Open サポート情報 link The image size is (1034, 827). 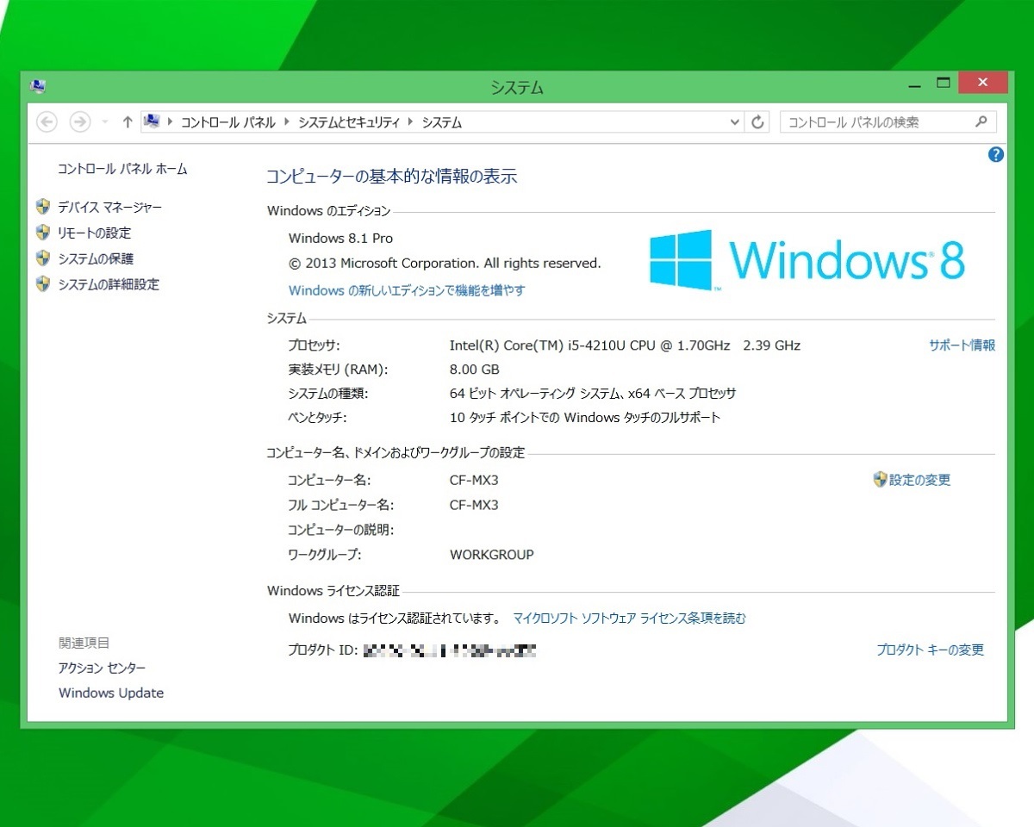pyautogui.click(x=962, y=345)
